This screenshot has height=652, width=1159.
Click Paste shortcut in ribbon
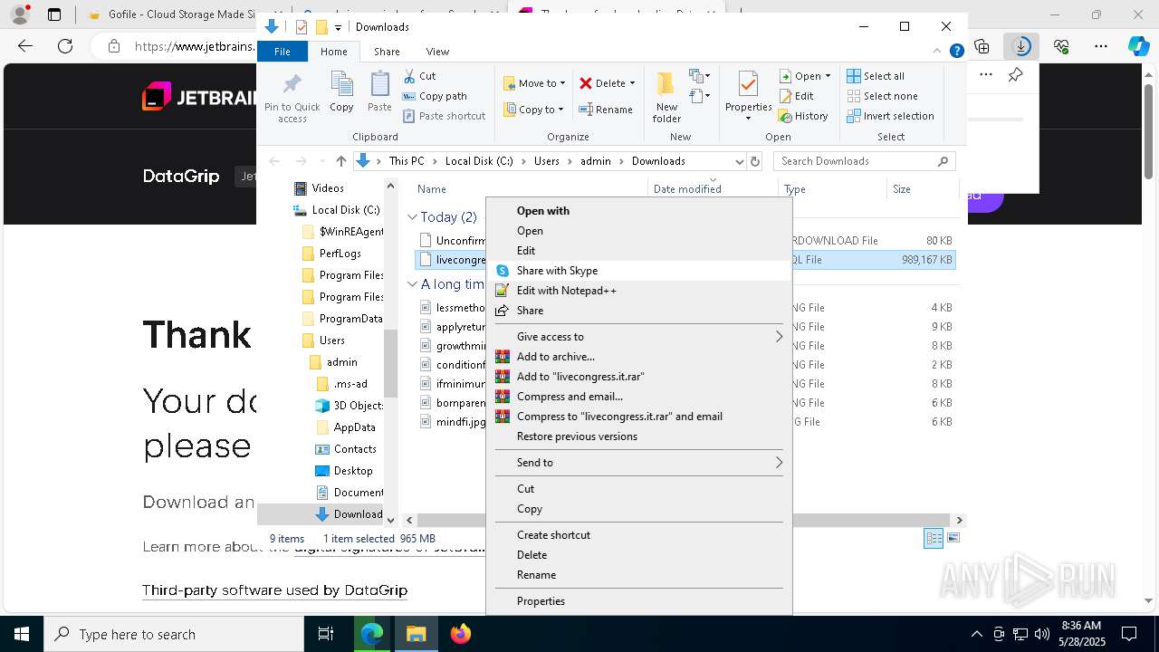tap(444, 116)
